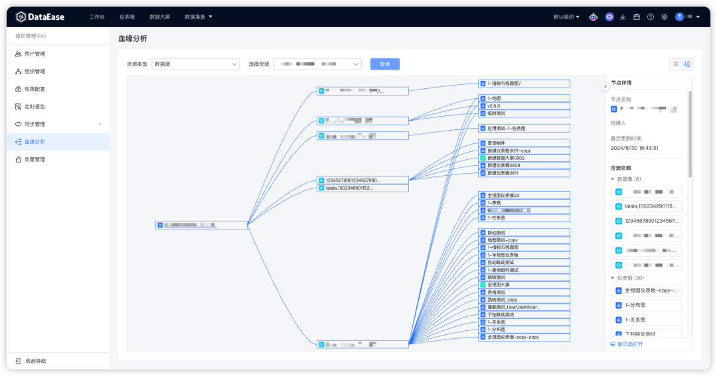Switch to lineage tree view mode
Image resolution: width=717 pixels, height=376 pixels.
687,64
